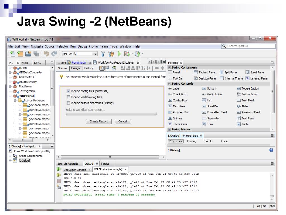
Task: Click the Clean and Build broom icon
Action: (111, 53)
